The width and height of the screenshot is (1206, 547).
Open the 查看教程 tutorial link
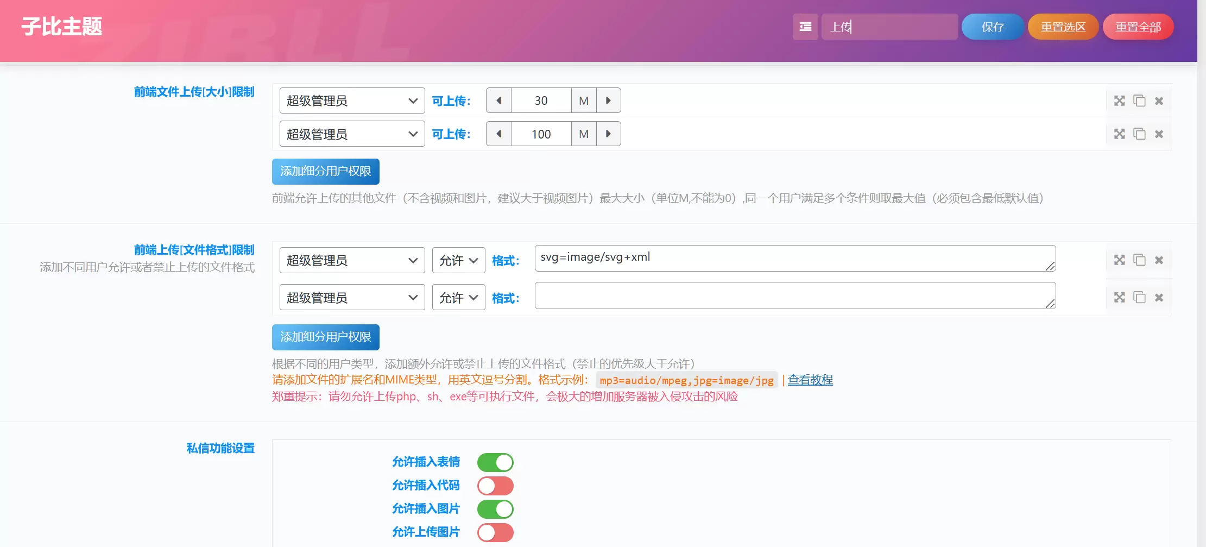(810, 380)
